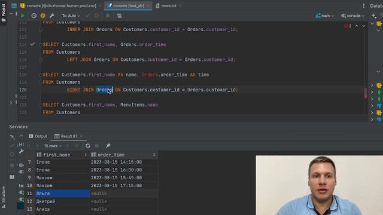Open the console session dropdown
The height and width of the screenshot is (215, 383).
(352, 16)
